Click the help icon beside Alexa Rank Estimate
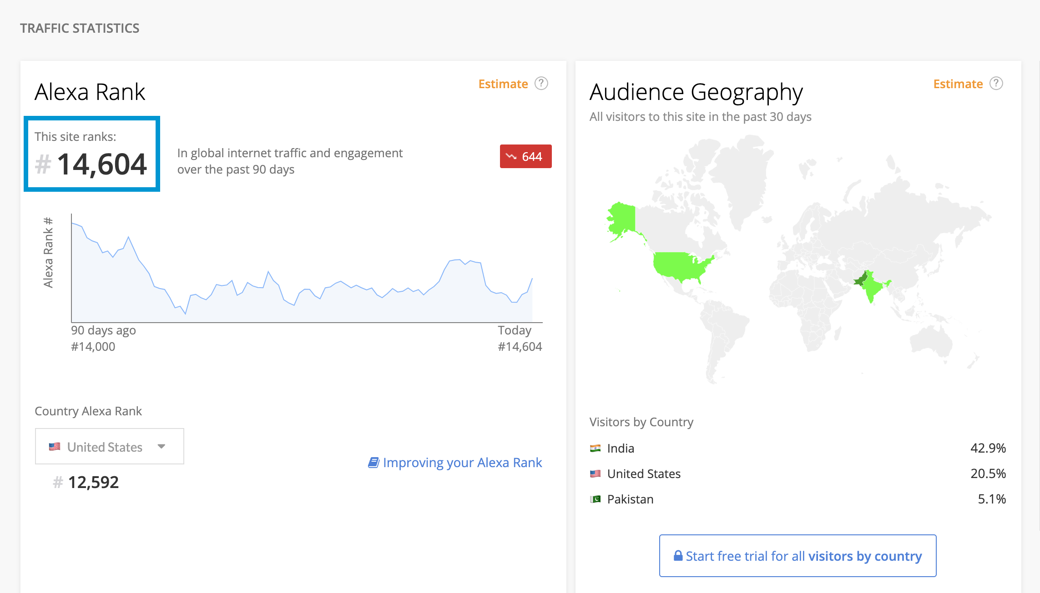The width and height of the screenshot is (1040, 593). pos(541,84)
